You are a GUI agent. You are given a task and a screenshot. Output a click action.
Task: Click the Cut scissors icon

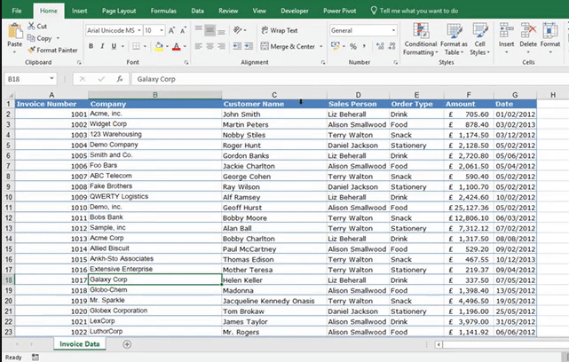(x=32, y=27)
